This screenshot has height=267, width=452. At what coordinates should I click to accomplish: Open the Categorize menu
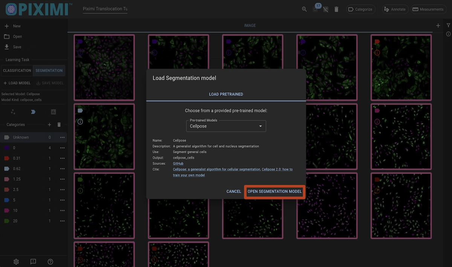click(360, 9)
